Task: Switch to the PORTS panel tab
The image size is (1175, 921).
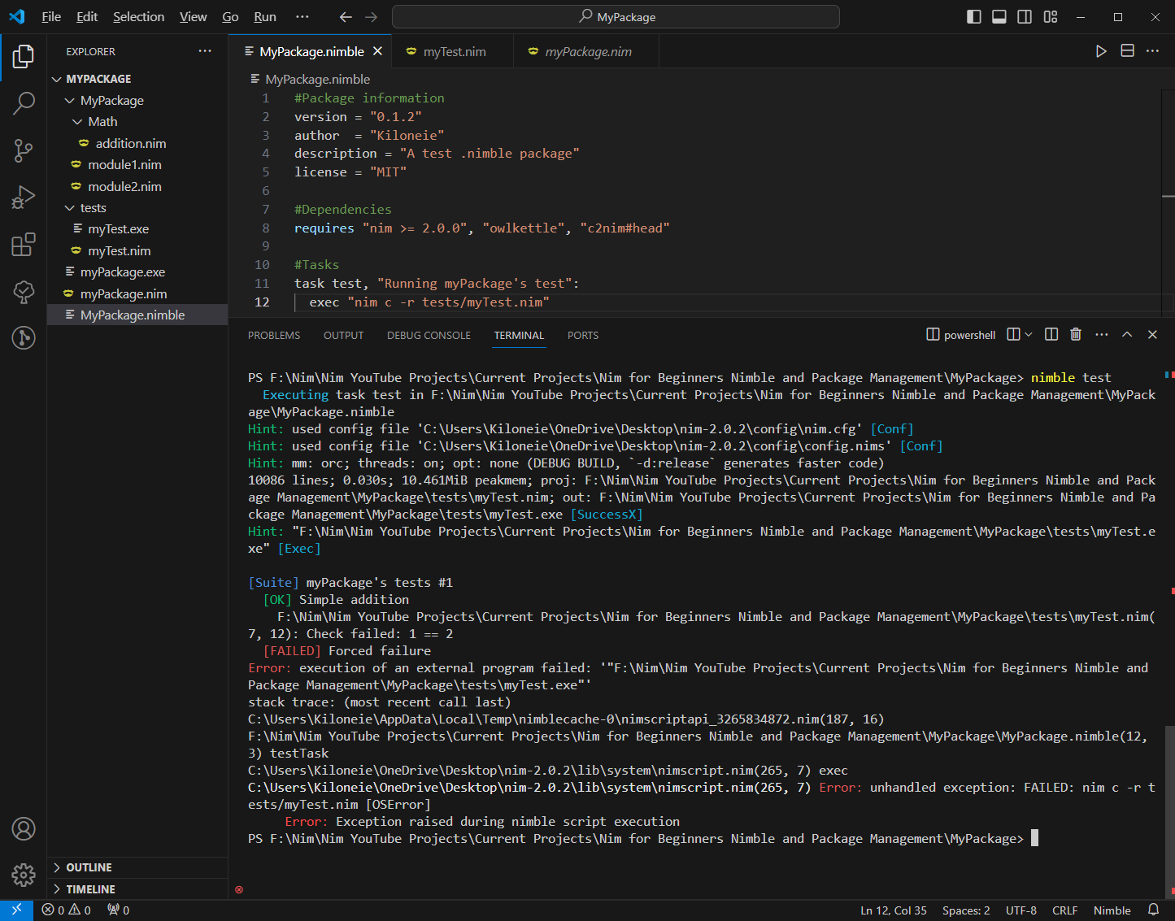Action: click(x=583, y=335)
